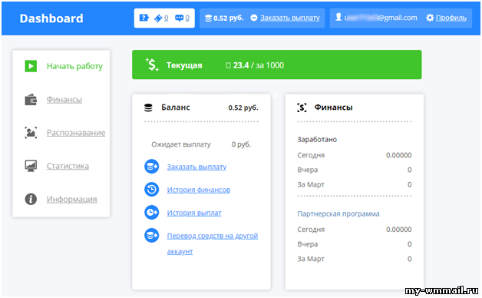Open the Финансы sidebar section
This screenshot has height=298, width=482.
[64, 100]
